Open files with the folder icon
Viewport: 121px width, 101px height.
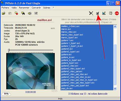pyautogui.click(x=4, y=13)
